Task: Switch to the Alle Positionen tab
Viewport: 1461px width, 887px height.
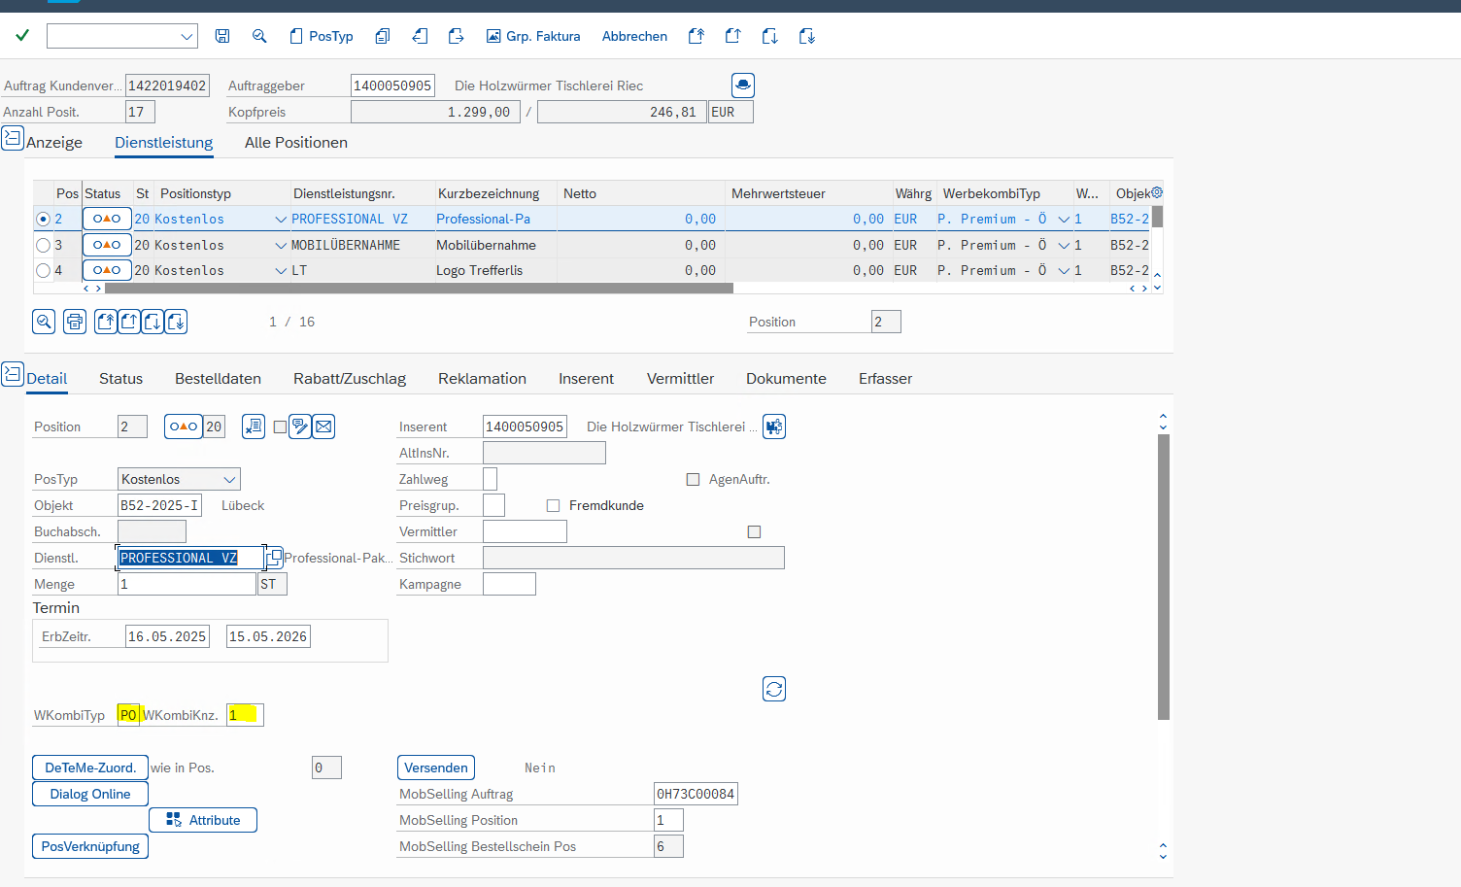Action: tap(296, 142)
